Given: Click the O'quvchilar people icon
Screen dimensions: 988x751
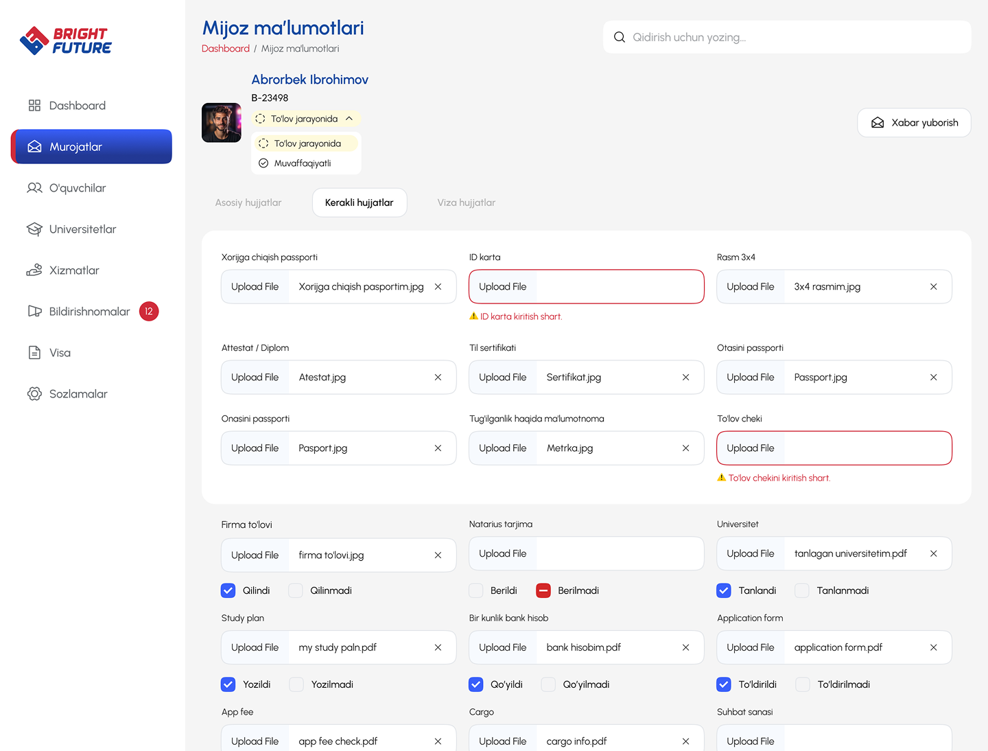Looking at the screenshot, I should pyautogui.click(x=34, y=188).
